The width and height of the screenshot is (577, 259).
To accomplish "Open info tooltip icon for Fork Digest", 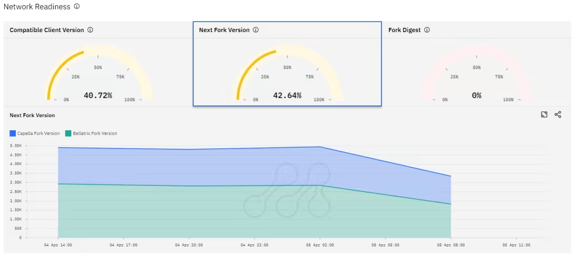I will click(x=427, y=30).
